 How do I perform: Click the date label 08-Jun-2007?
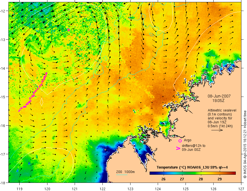[219, 96]
